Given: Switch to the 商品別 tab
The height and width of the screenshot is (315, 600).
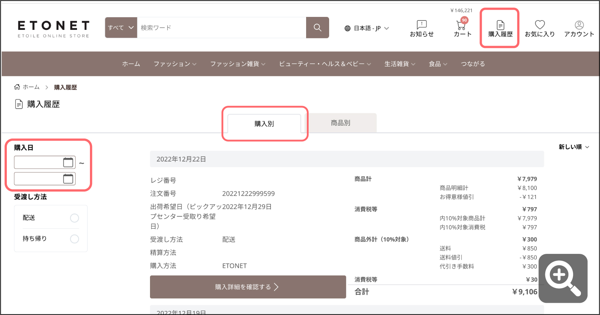Looking at the screenshot, I should 340,123.
